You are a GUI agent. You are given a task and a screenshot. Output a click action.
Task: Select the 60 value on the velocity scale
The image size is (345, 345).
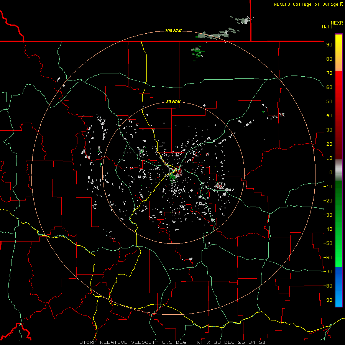(x=329, y=87)
